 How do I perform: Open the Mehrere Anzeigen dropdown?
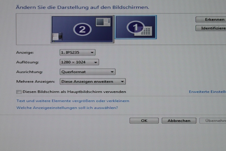point(93,82)
